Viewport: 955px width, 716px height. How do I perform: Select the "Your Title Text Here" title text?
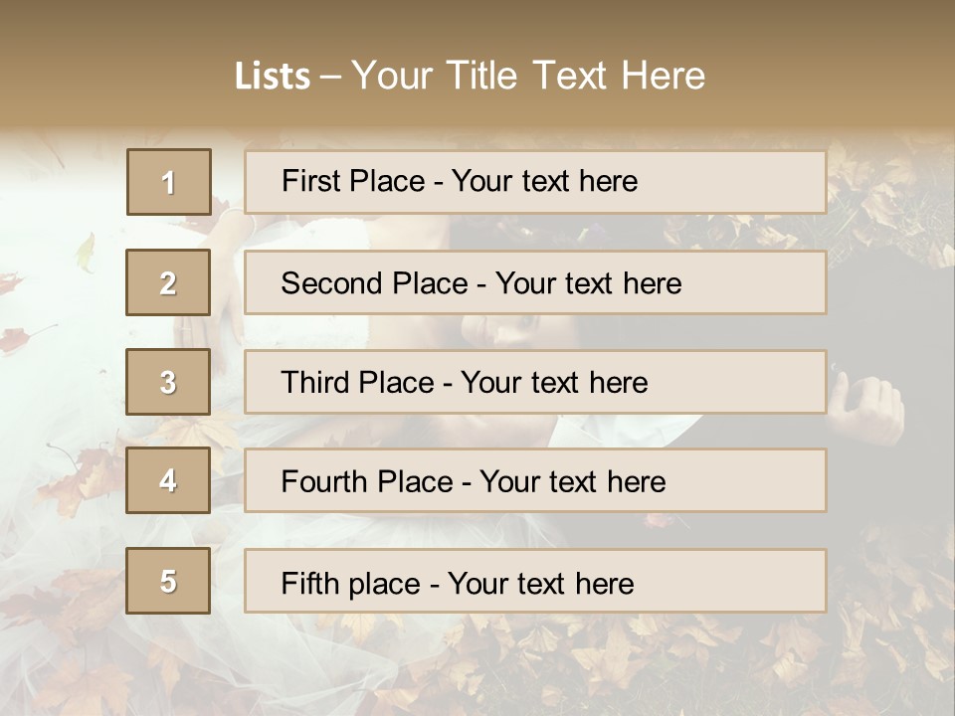click(x=528, y=76)
